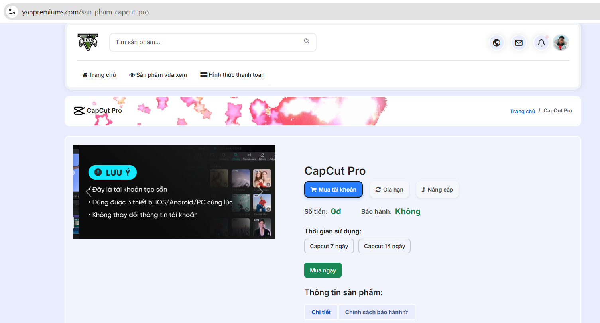Focus the 'Tìm sản phẩm...' search field
600x323 pixels.
tap(213, 42)
